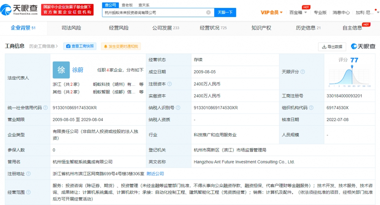Open the 司法风险 tab
Screen dimensions: 380x205
click(x=71, y=28)
